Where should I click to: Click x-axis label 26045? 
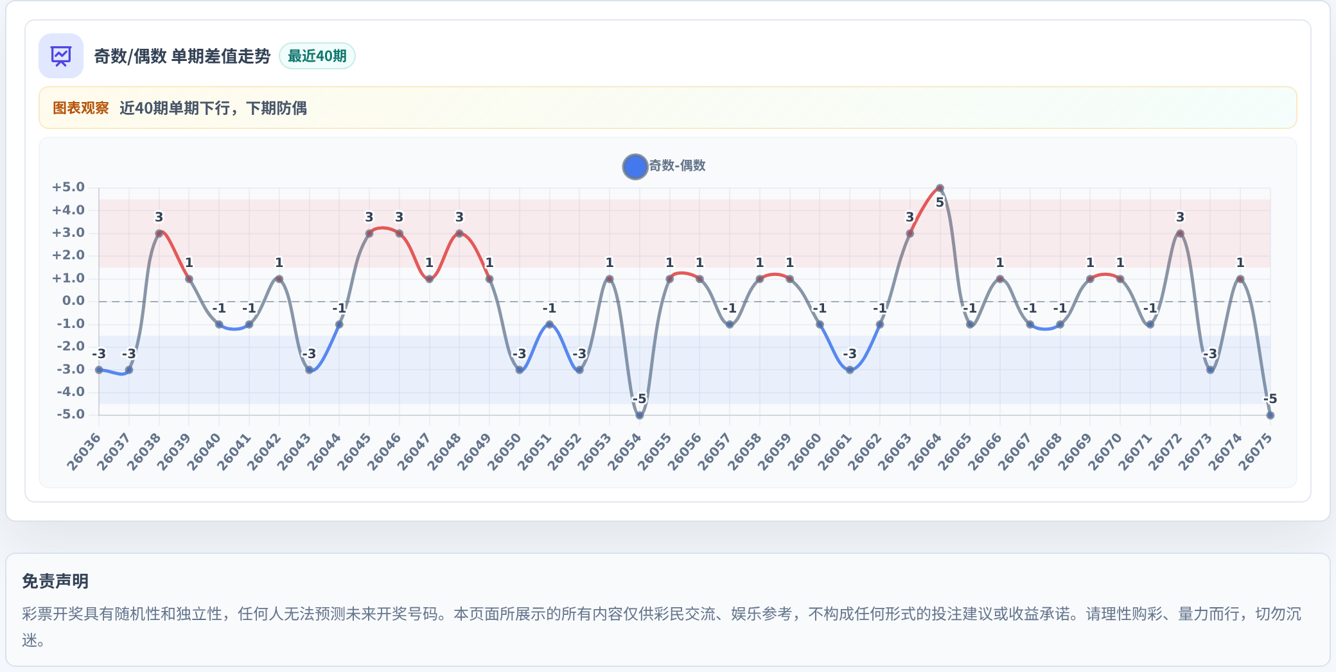coord(354,452)
